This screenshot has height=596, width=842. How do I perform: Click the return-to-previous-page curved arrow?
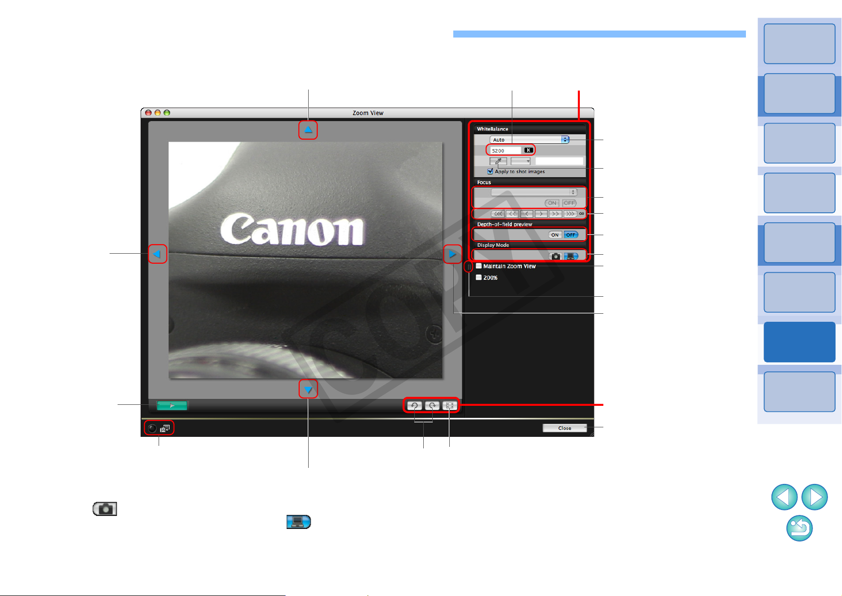799,528
